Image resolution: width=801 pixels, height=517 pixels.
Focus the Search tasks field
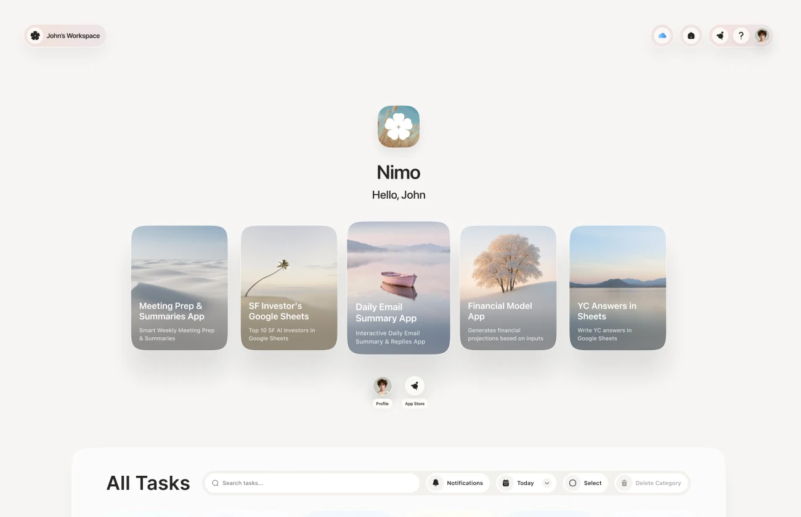(x=312, y=483)
